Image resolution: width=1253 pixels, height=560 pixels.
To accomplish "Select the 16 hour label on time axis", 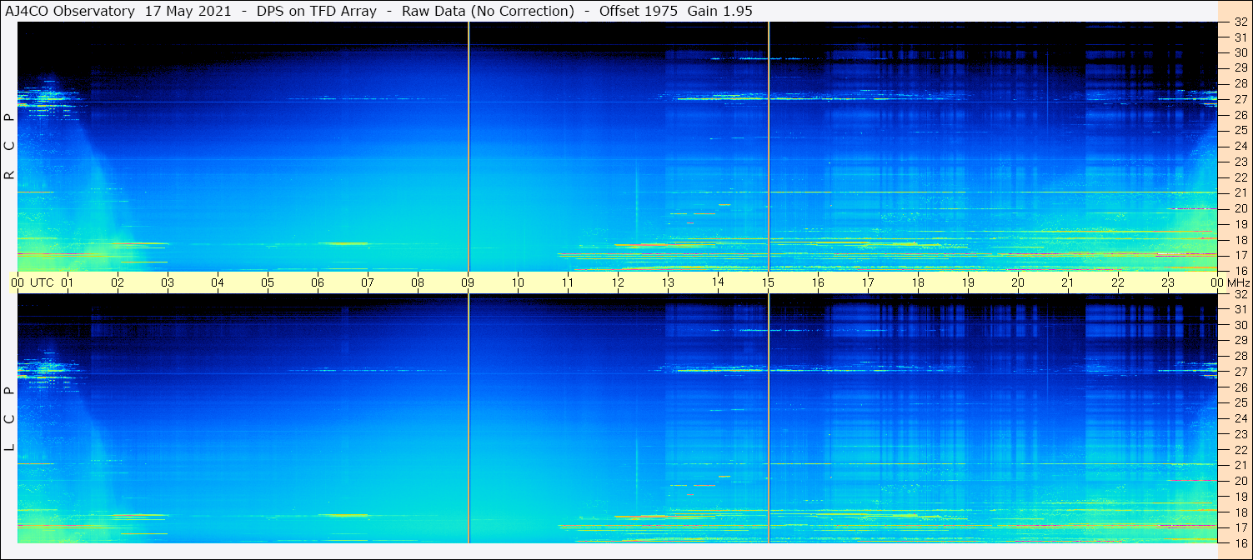I will (818, 282).
